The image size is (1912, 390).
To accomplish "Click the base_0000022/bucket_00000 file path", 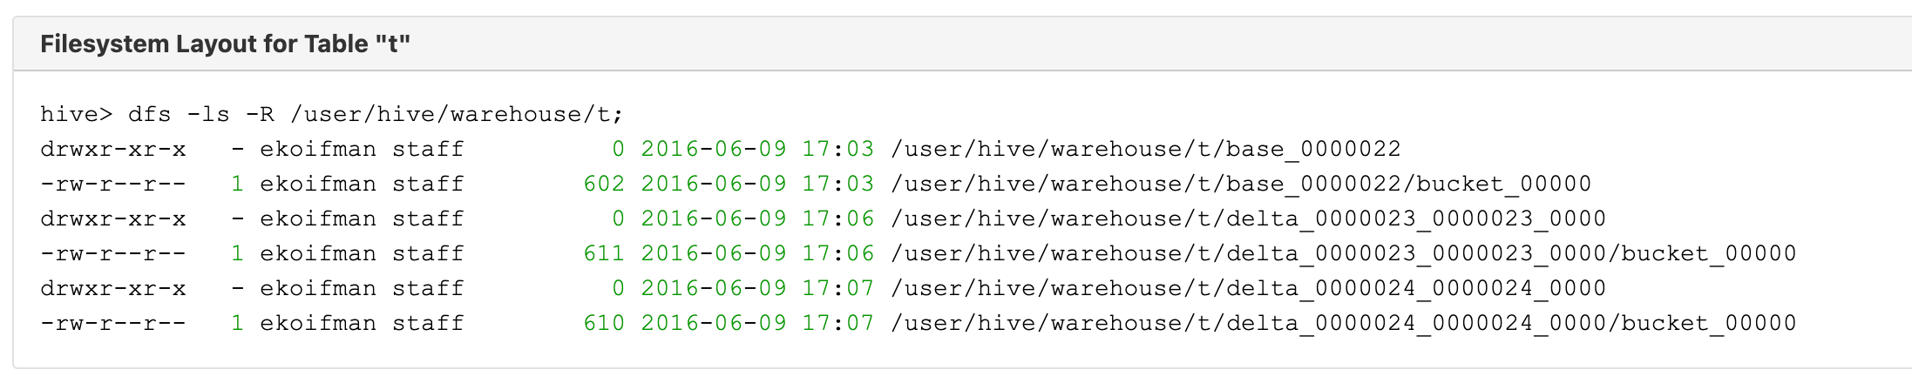I will click(x=1241, y=185).
